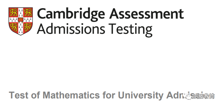This screenshot has width=222, height=106.
Task: Click the bottom-left golden lion in crest
Action: [x=14, y=27]
